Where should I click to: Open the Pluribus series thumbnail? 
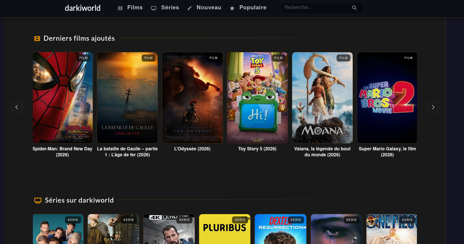[225, 229]
